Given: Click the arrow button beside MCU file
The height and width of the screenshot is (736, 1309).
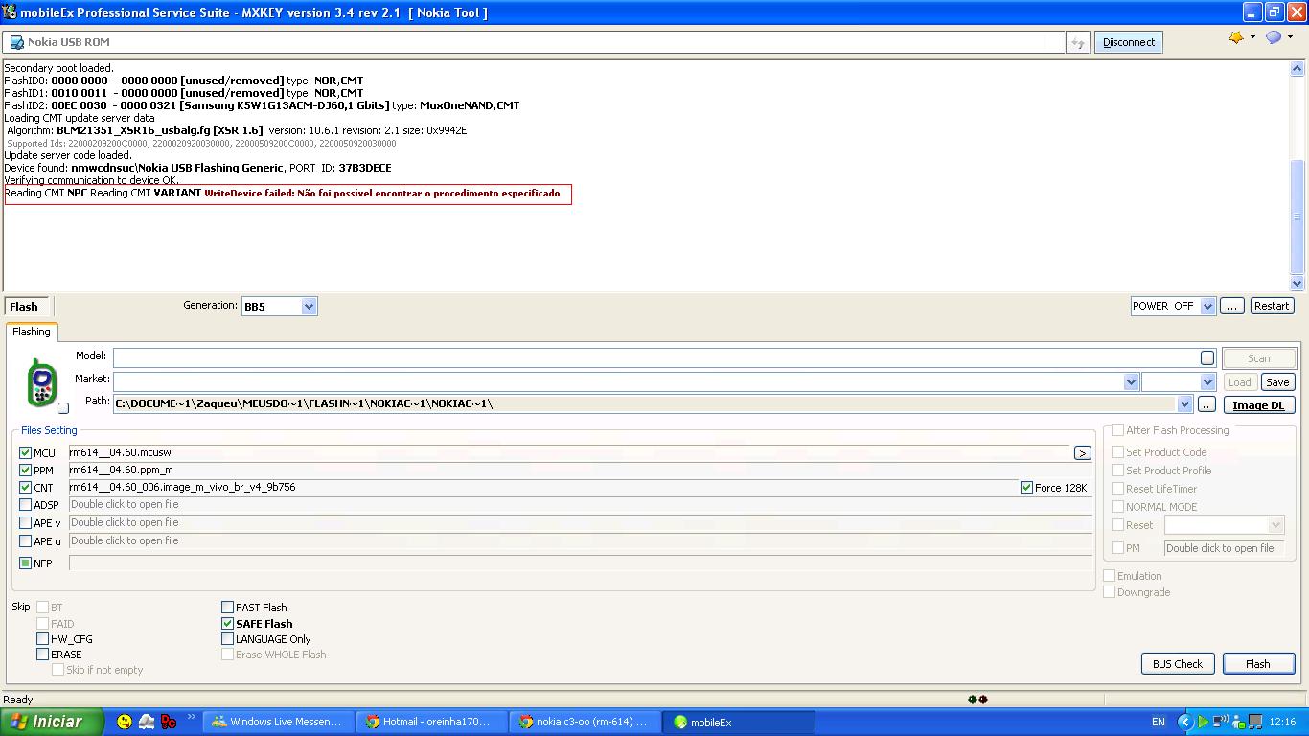Looking at the screenshot, I should click(x=1082, y=452).
